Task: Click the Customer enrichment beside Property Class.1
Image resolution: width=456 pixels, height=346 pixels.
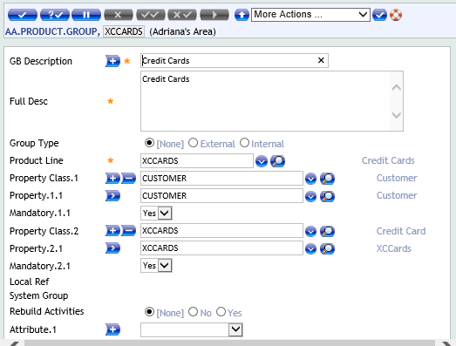Action: click(397, 178)
